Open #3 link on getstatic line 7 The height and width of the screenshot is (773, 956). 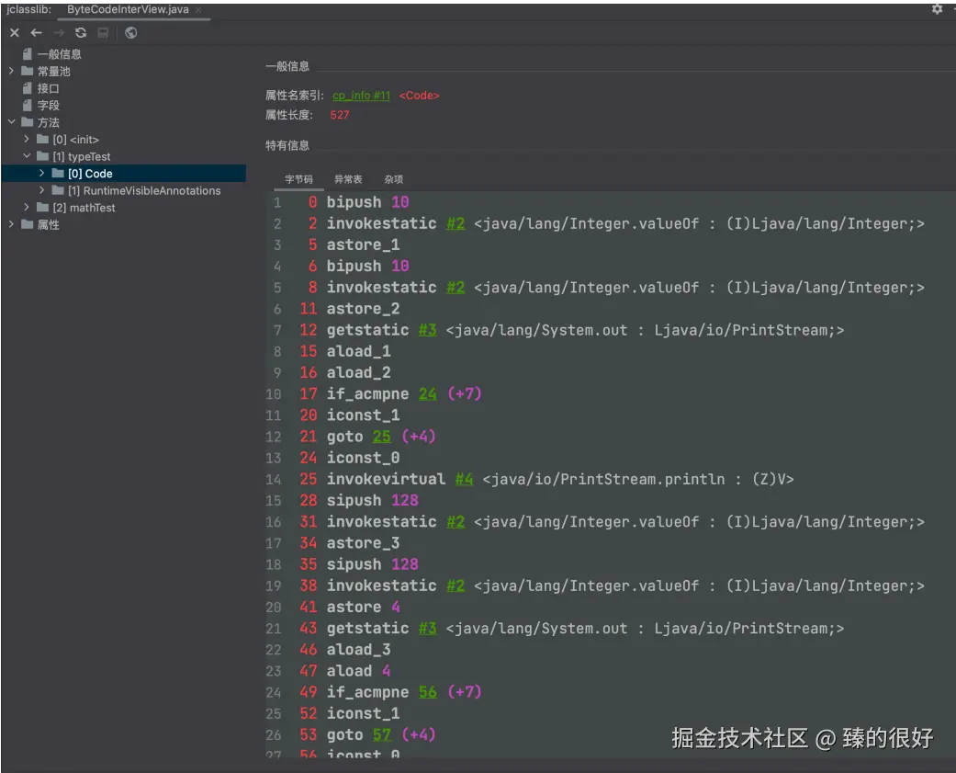[x=427, y=330]
